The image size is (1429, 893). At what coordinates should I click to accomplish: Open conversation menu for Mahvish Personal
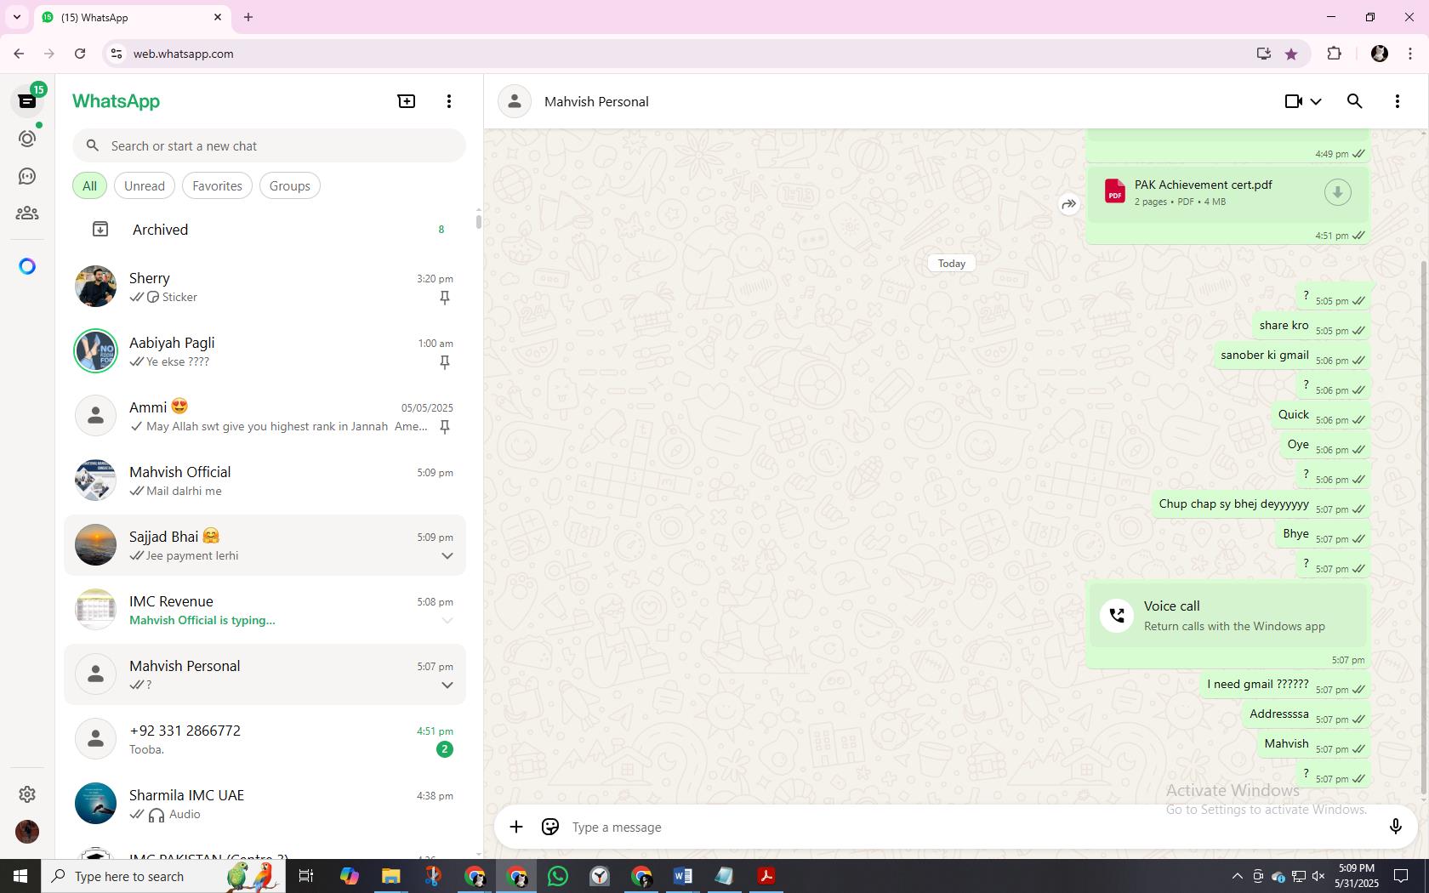click(1398, 101)
